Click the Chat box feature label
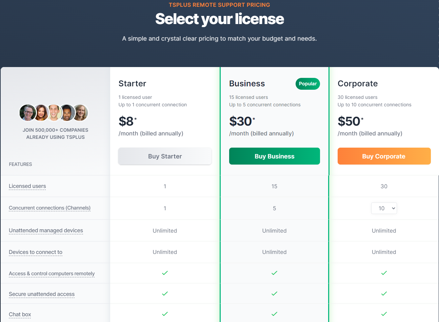The width and height of the screenshot is (439, 322). (20, 315)
